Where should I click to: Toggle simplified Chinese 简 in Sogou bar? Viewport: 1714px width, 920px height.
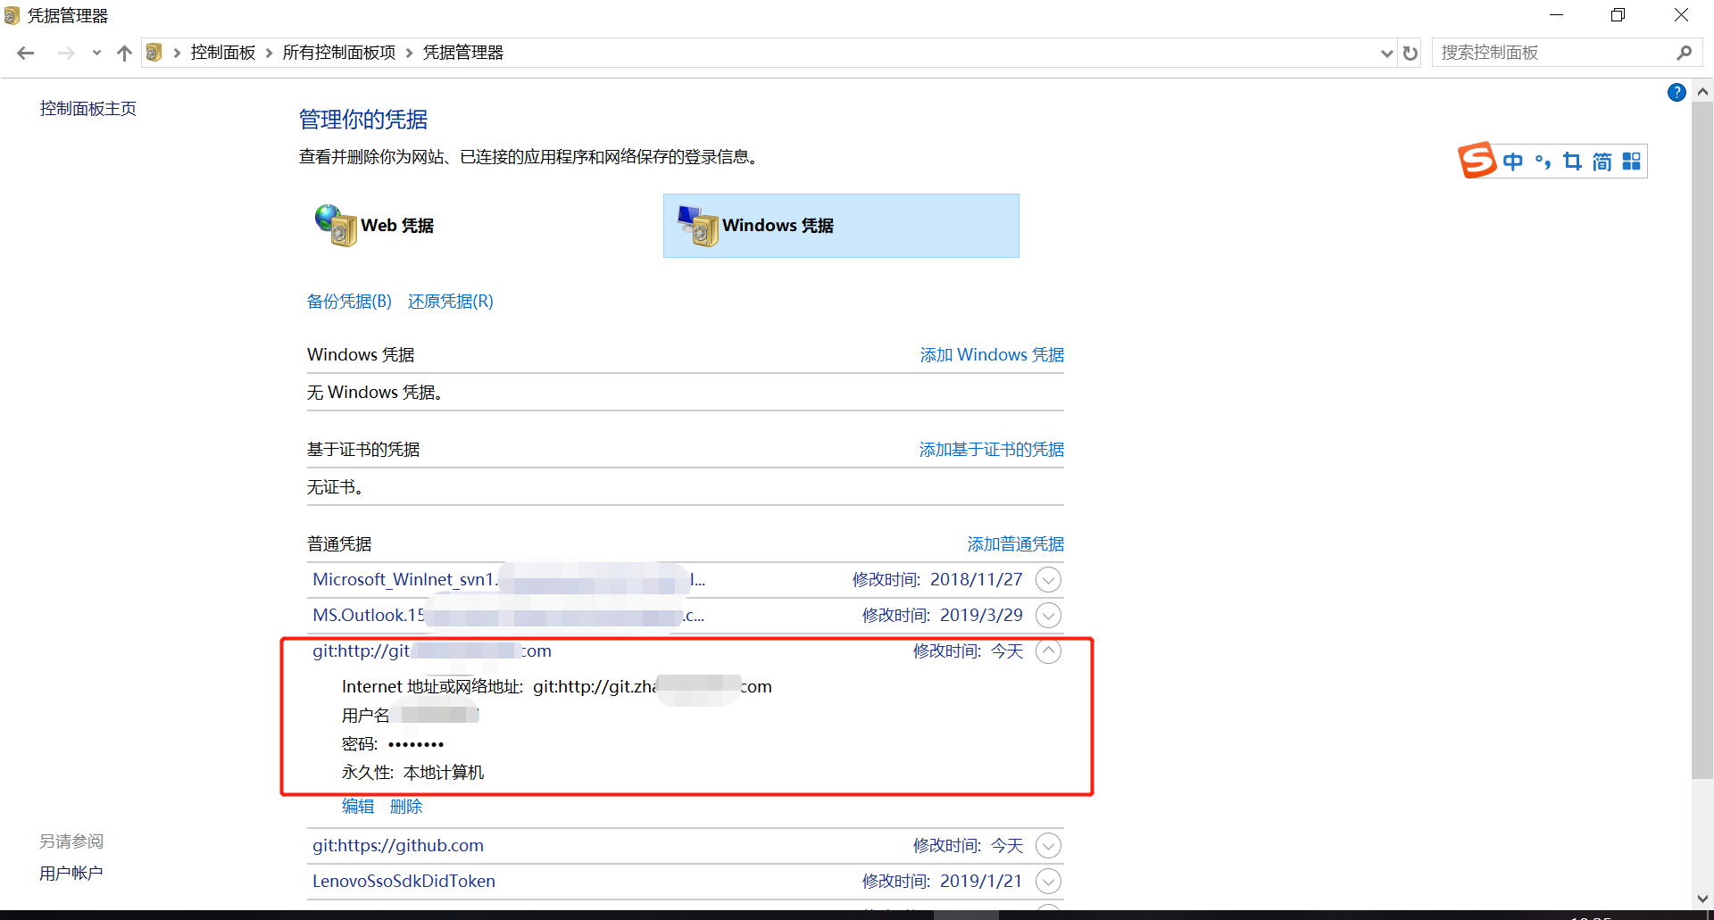click(1601, 161)
